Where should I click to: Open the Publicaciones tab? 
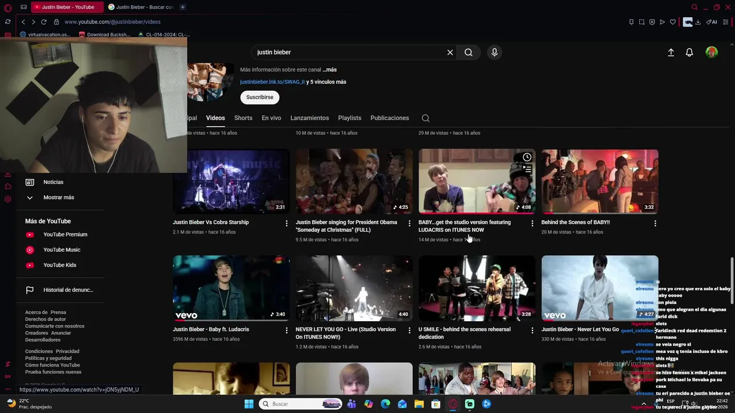(390, 118)
